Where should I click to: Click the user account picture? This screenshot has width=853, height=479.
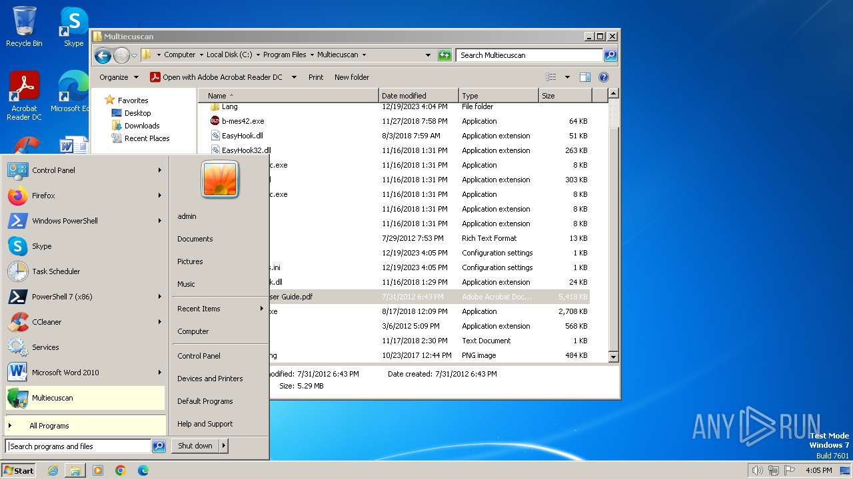[220, 180]
